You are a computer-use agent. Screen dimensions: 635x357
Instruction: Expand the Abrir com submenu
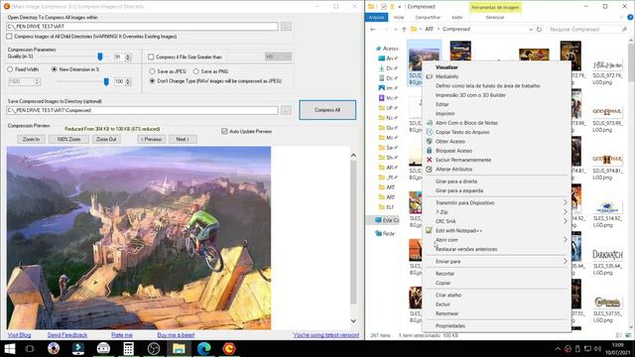(x=496, y=240)
